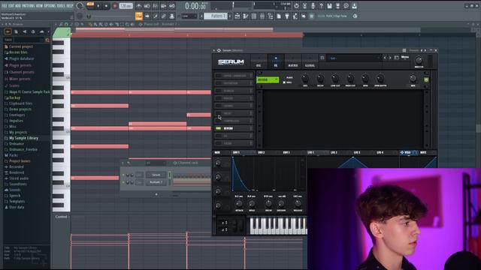Mute the Serum channel LED
This screenshot has height=270, width=481.
[x=123, y=175]
